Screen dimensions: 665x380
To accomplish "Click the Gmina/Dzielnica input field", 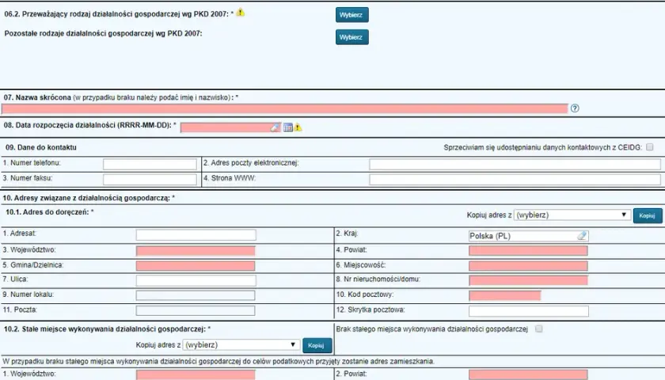I will pyautogui.click(x=196, y=266).
